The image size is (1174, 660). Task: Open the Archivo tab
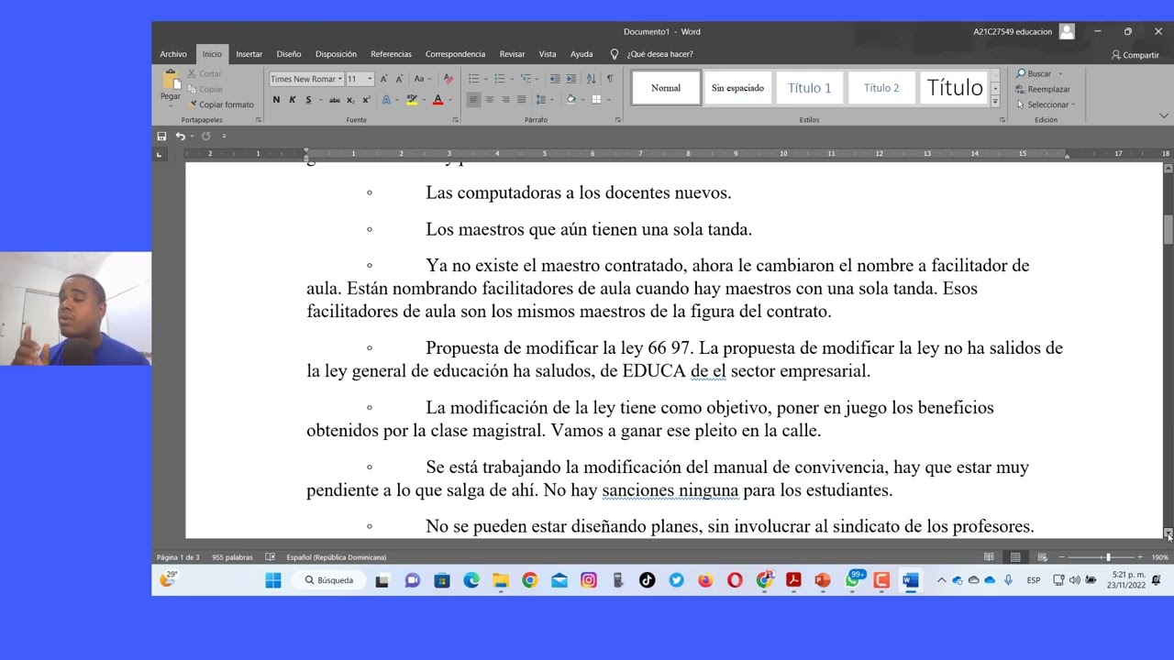click(x=173, y=54)
